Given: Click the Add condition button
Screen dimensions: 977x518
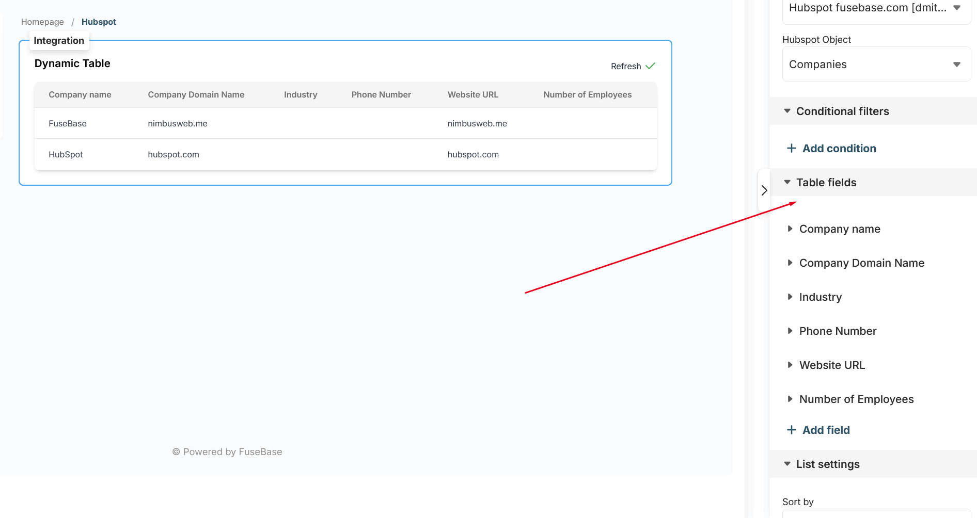Looking at the screenshot, I should click(831, 149).
